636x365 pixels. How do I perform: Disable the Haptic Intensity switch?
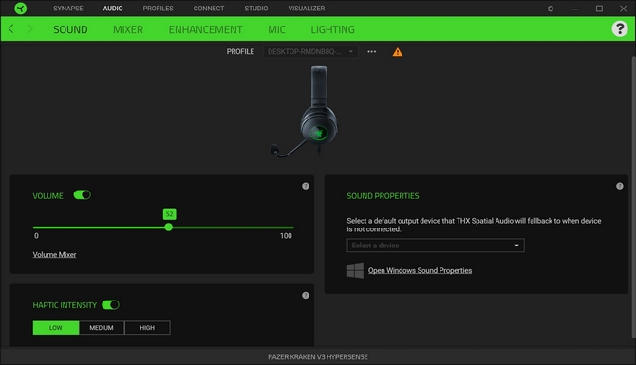click(110, 304)
